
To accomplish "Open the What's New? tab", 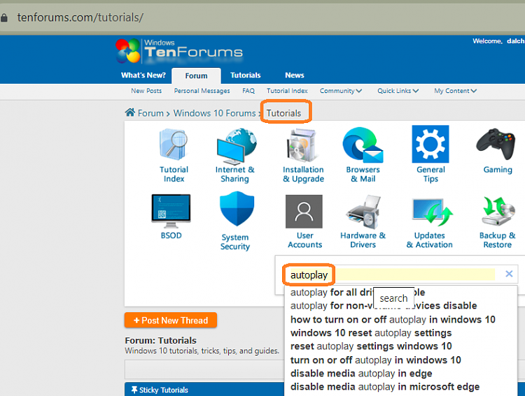I will click(143, 75).
